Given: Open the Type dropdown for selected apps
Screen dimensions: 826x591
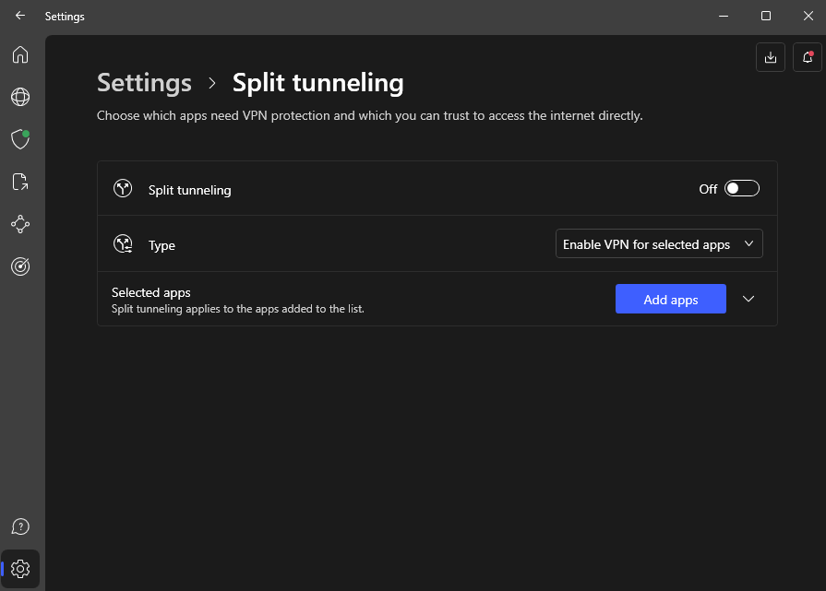Looking at the screenshot, I should click(x=659, y=244).
